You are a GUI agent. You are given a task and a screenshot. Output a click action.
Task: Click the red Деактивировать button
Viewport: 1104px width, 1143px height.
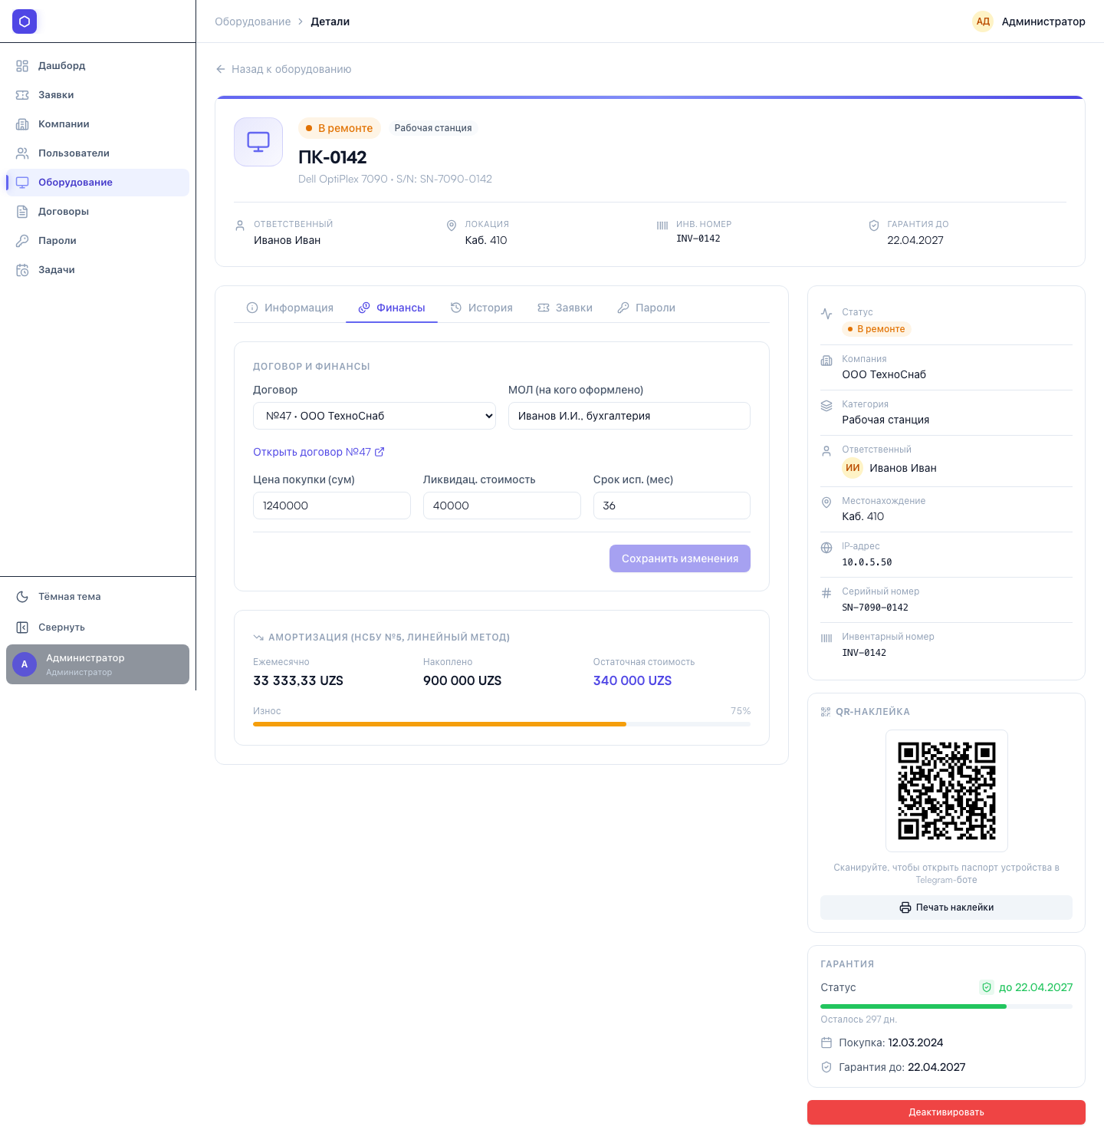[x=946, y=1112]
